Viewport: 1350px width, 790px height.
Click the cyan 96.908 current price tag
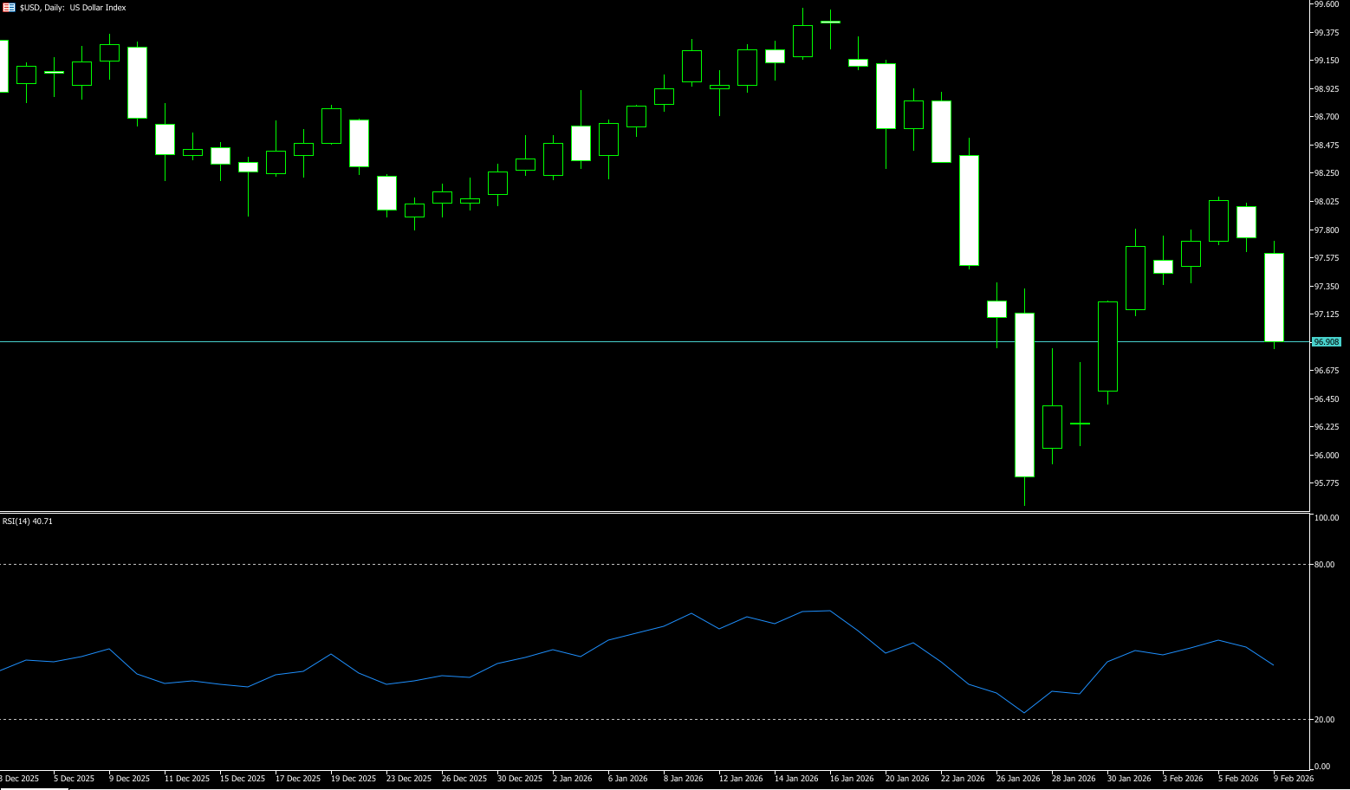pyautogui.click(x=1326, y=342)
